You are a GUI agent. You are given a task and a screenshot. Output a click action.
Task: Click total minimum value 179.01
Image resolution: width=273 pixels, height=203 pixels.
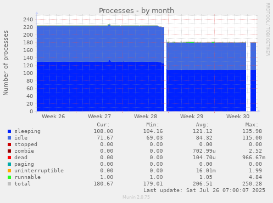click(153, 184)
